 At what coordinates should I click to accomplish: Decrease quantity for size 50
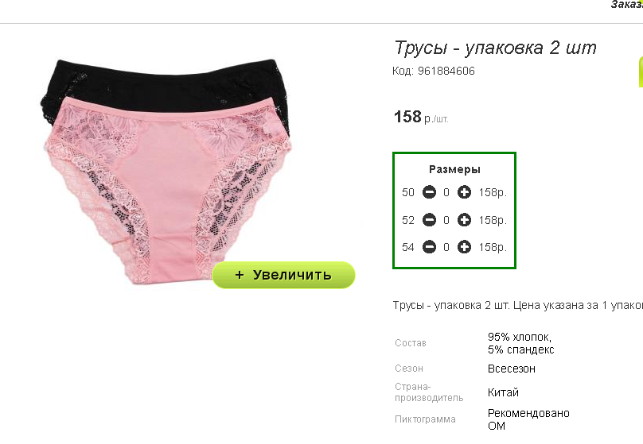(x=429, y=192)
